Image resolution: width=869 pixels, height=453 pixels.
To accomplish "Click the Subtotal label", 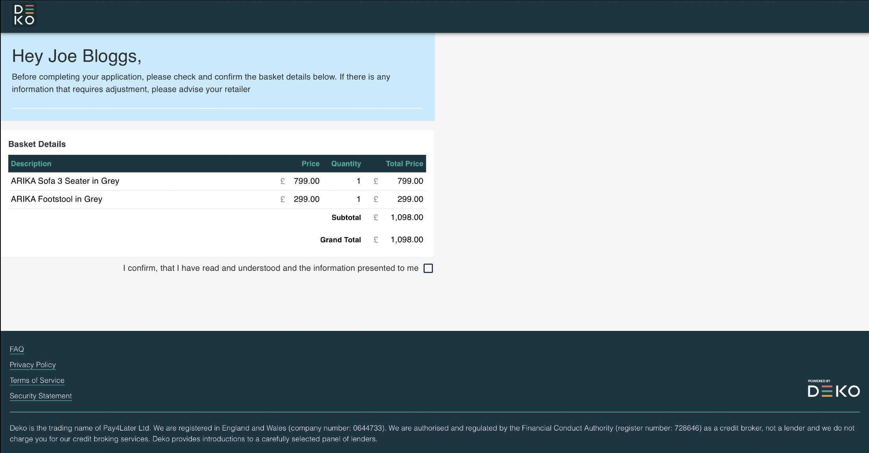I will click(x=346, y=217).
